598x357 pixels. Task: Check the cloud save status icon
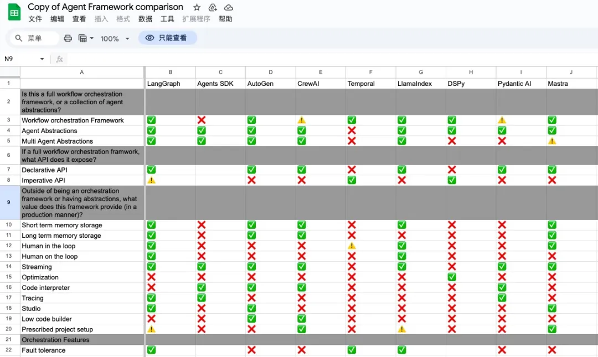[x=228, y=7]
